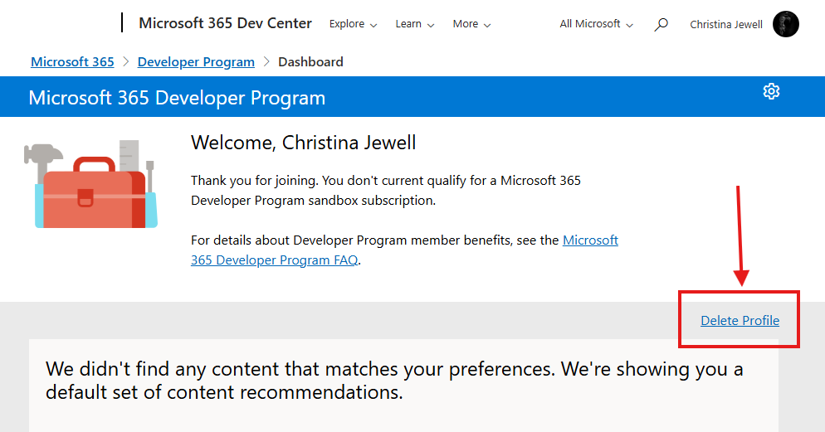Expand the All Microsoft menu
The image size is (825, 432).
click(x=596, y=24)
